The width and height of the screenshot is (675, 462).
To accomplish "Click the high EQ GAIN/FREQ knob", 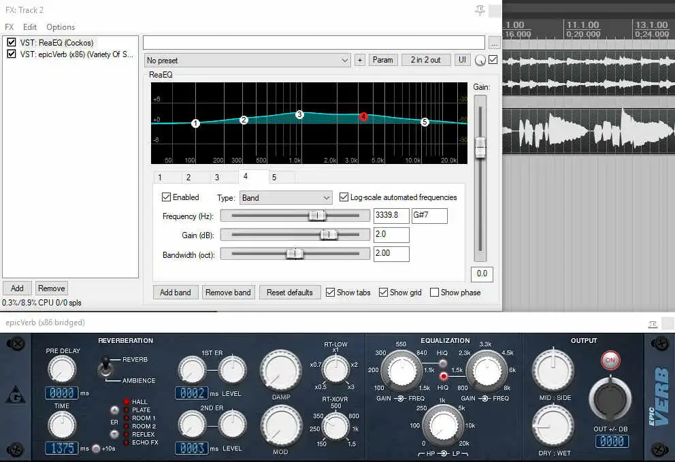I will pyautogui.click(x=487, y=370).
